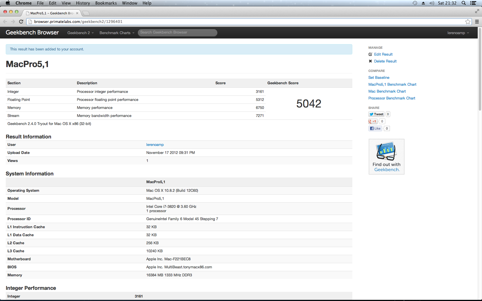This screenshot has width=482, height=301.
Task: Open Chrome's hamburger settings menu
Action: [477, 21]
